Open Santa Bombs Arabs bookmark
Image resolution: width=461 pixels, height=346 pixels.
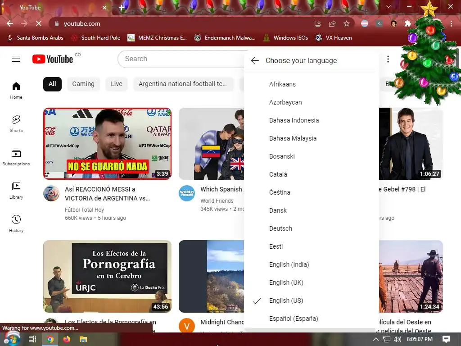point(35,38)
